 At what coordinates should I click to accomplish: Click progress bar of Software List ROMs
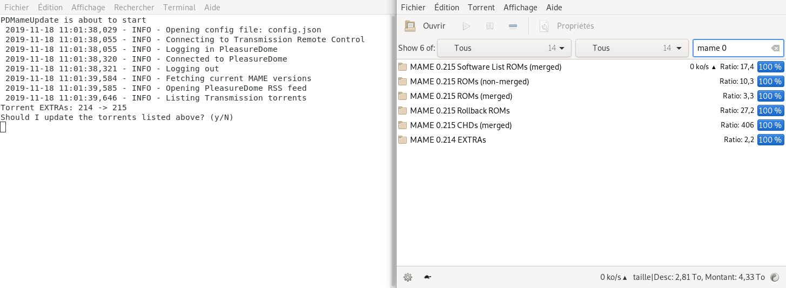(x=770, y=67)
